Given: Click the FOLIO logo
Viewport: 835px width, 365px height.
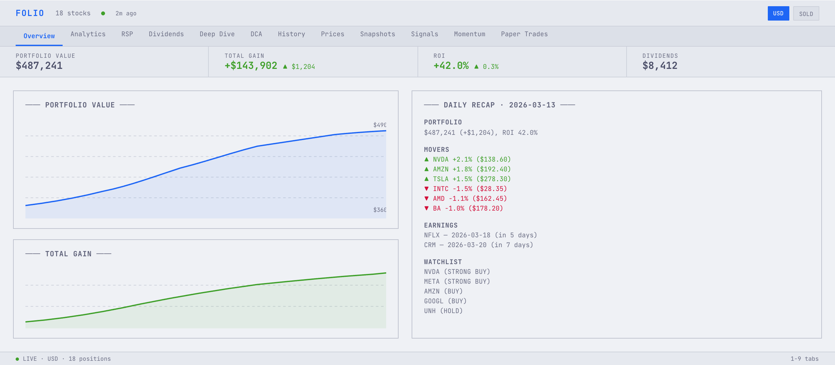Looking at the screenshot, I should coord(30,13).
